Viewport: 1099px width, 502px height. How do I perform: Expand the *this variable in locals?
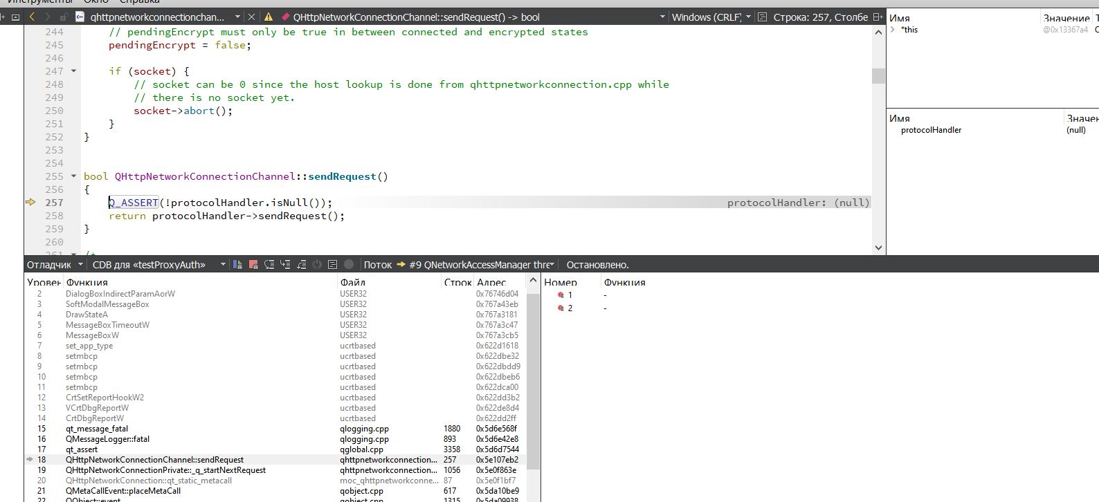coord(893,30)
